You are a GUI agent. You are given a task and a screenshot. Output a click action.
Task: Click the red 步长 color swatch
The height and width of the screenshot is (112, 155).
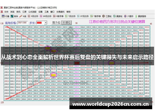tap(39, 23)
